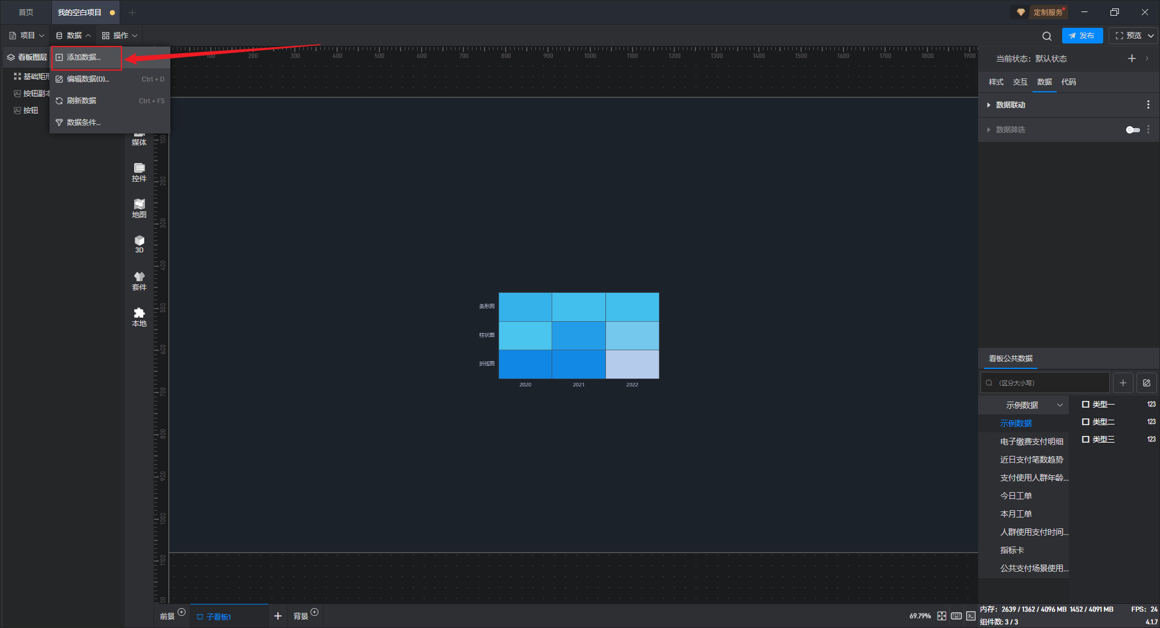Switch to the 交互 tab
This screenshot has width=1160, height=628.
(1020, 82)
